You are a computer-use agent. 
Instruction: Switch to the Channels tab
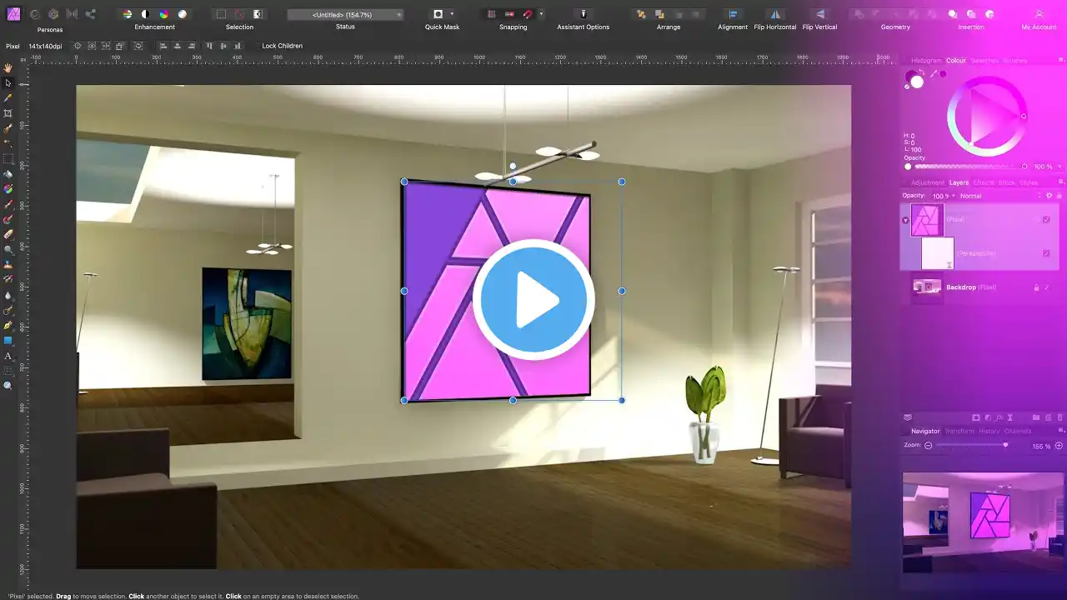tap(1018, 431)
